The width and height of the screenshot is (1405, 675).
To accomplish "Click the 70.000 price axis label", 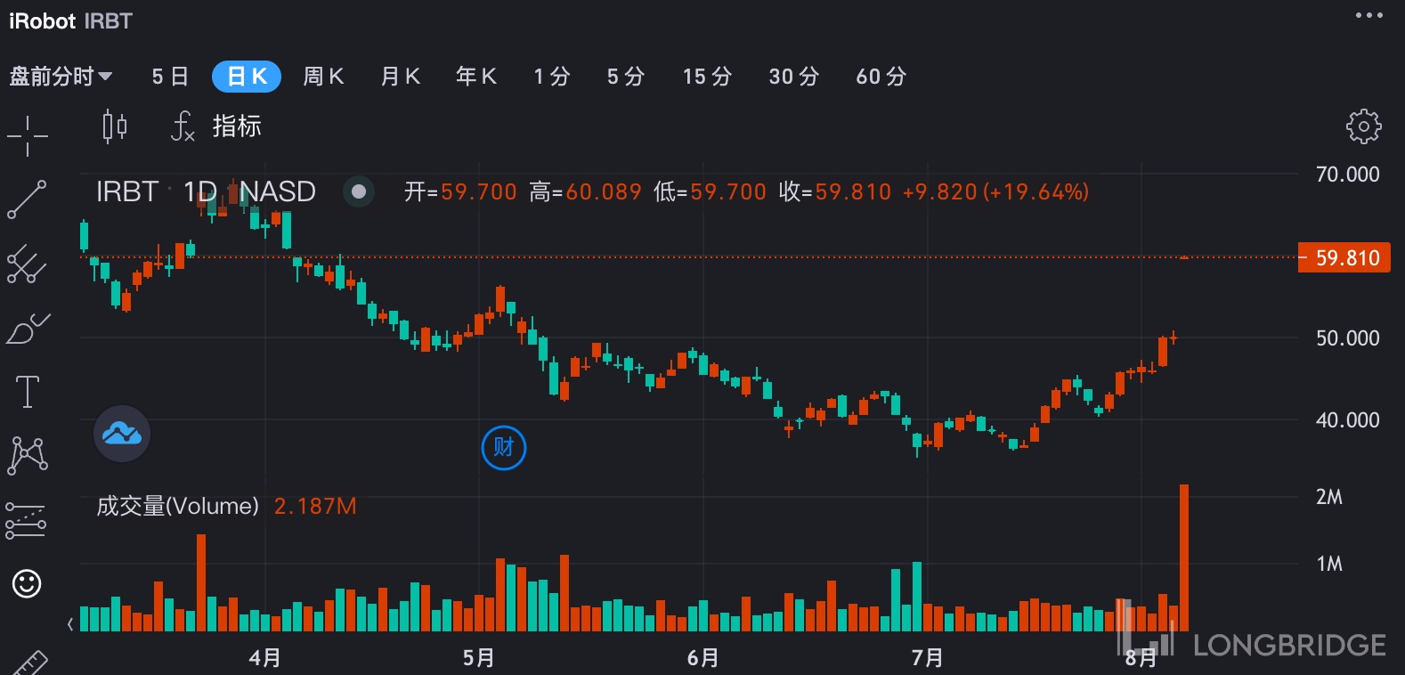I will [1347, 175].
